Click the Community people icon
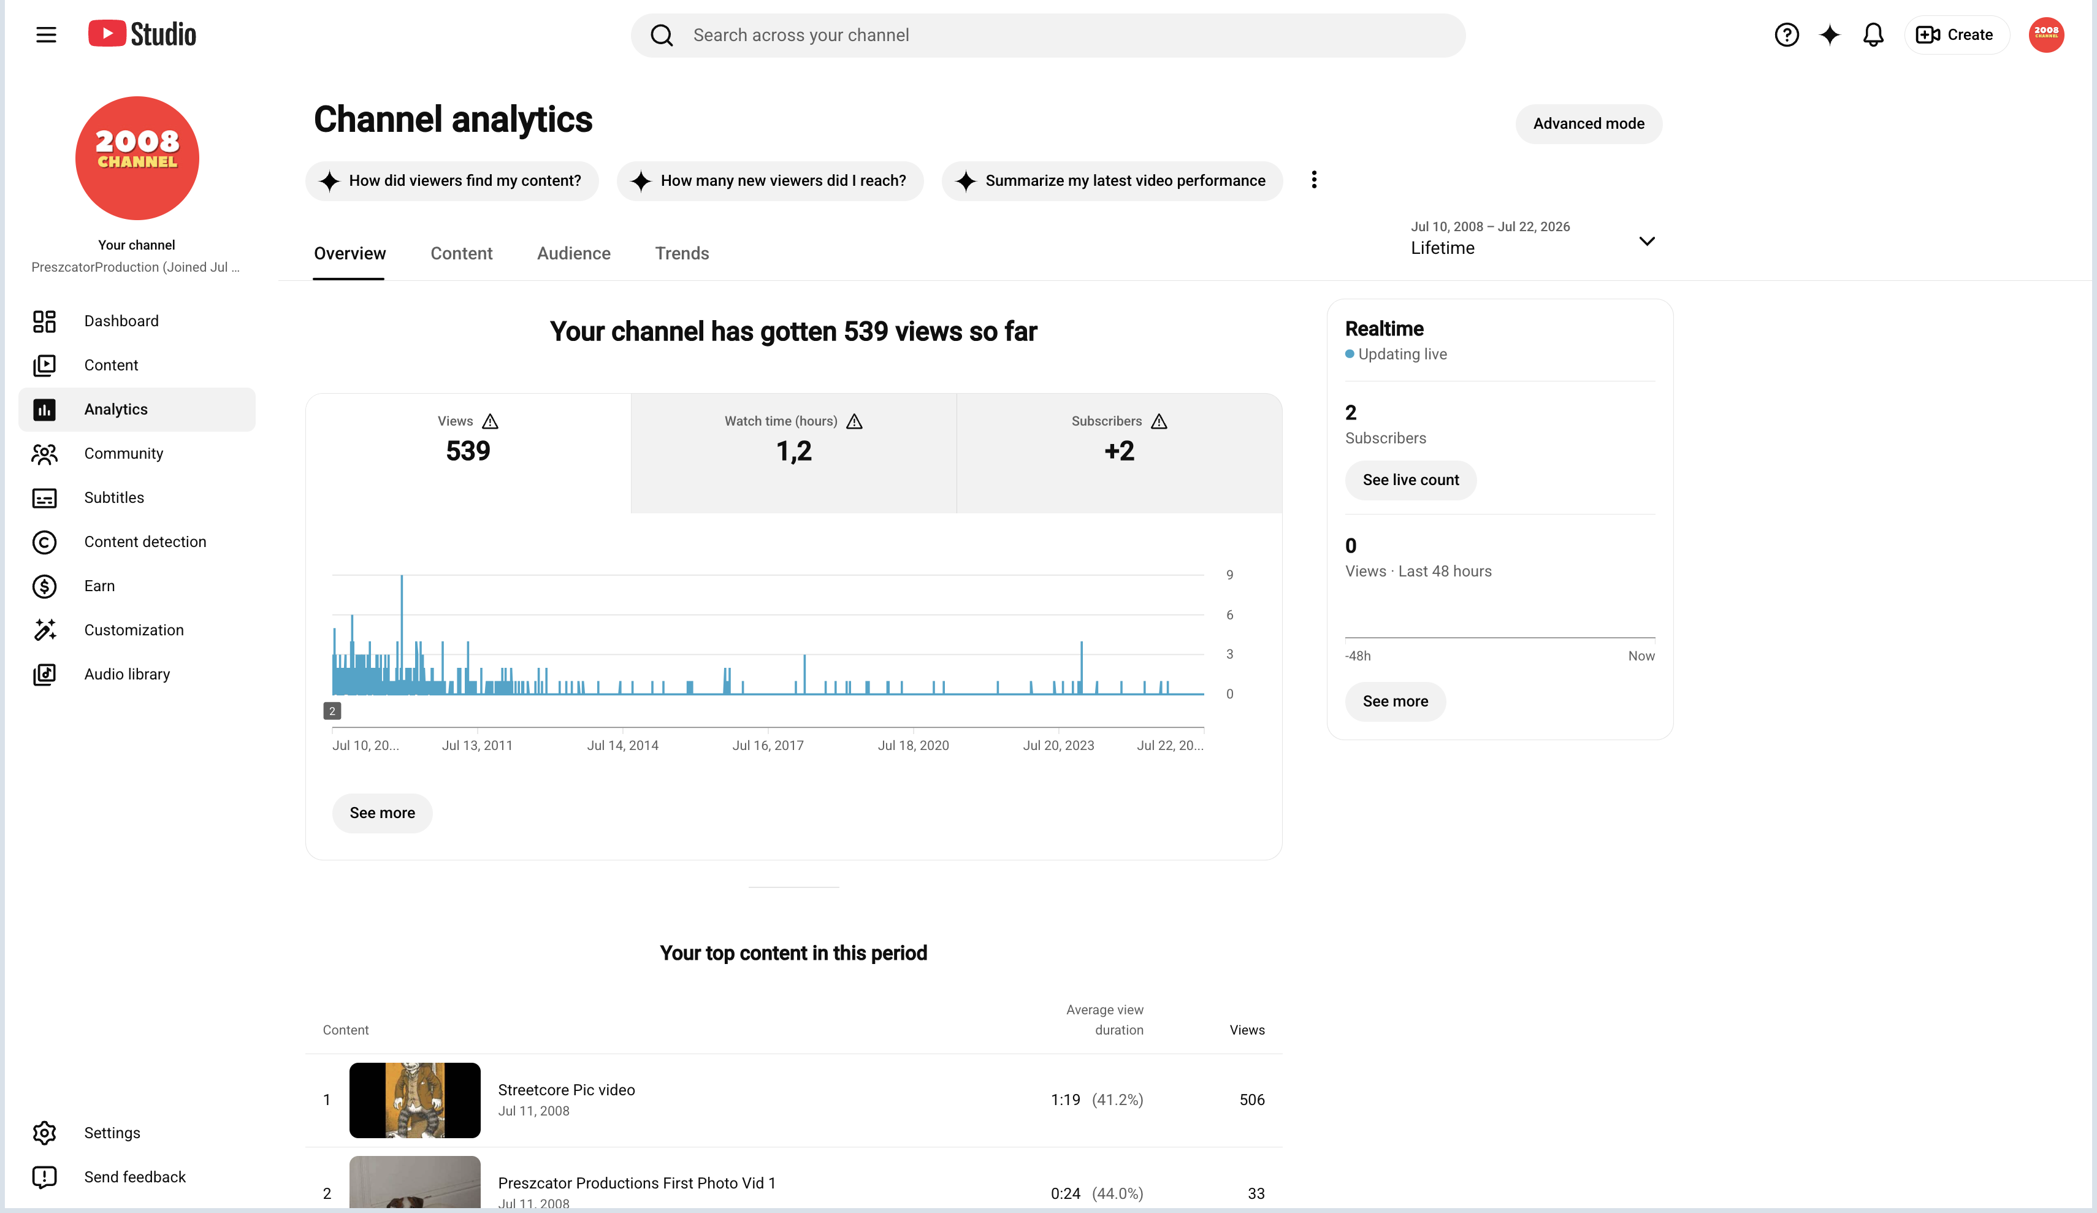The width and height of the screenshot is (2097, 1213). tap(44, 454)
